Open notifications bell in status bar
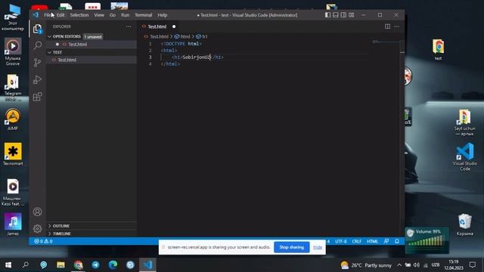 coord(397,241)
